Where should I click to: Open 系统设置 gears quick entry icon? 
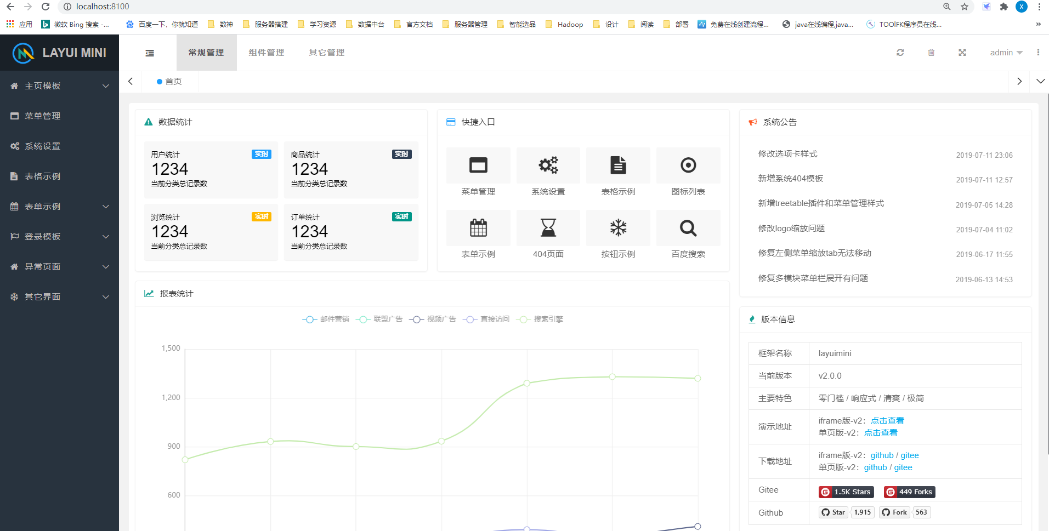click(x=548, y=165)
